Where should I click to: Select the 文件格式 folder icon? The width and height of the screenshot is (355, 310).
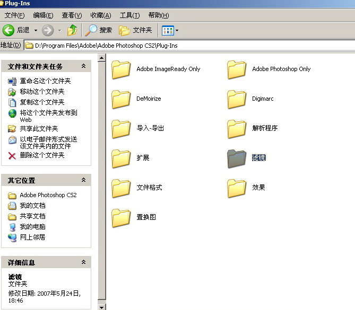tap(121, 188)
